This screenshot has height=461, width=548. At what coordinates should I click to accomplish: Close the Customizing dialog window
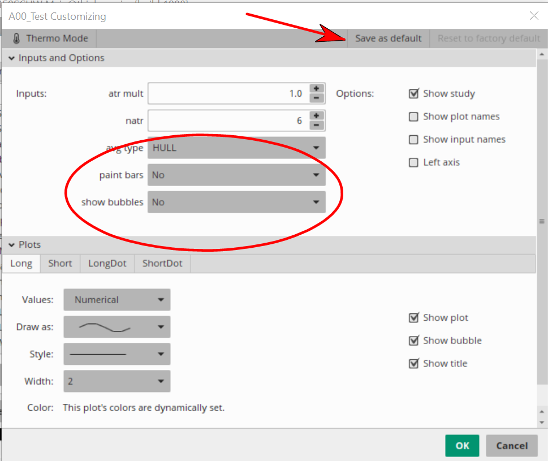point(533,16)
